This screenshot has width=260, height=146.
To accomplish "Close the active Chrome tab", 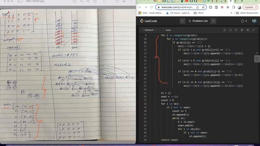I will coord(231,1).
